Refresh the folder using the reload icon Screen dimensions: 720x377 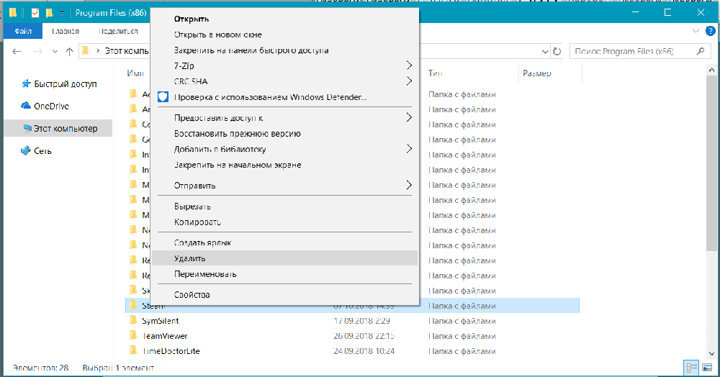556,52
